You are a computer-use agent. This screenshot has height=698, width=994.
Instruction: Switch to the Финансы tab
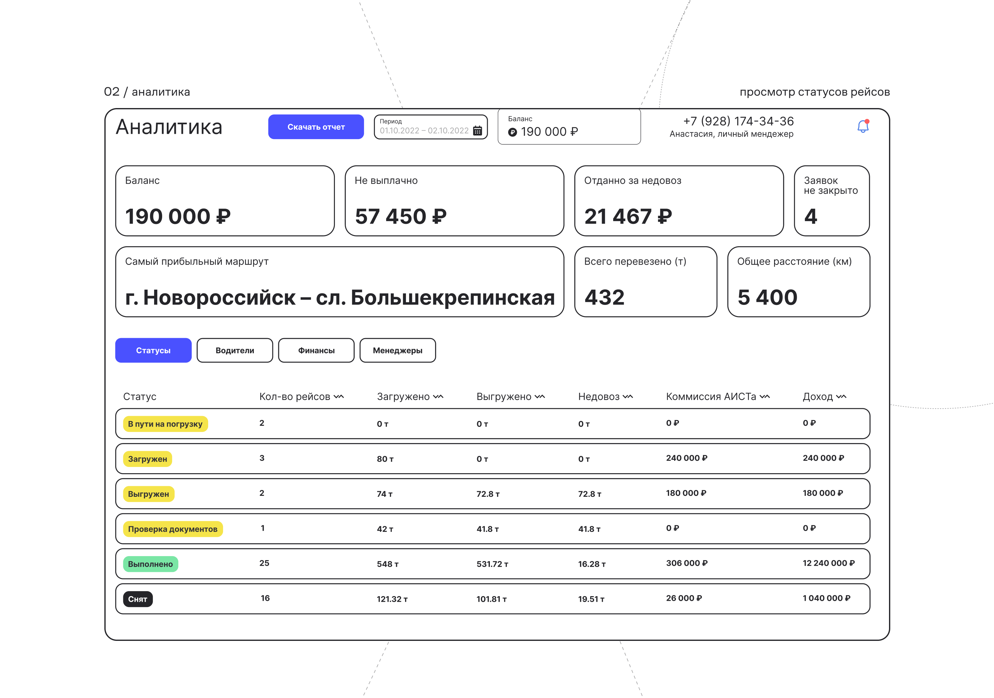tap(316, 350)
